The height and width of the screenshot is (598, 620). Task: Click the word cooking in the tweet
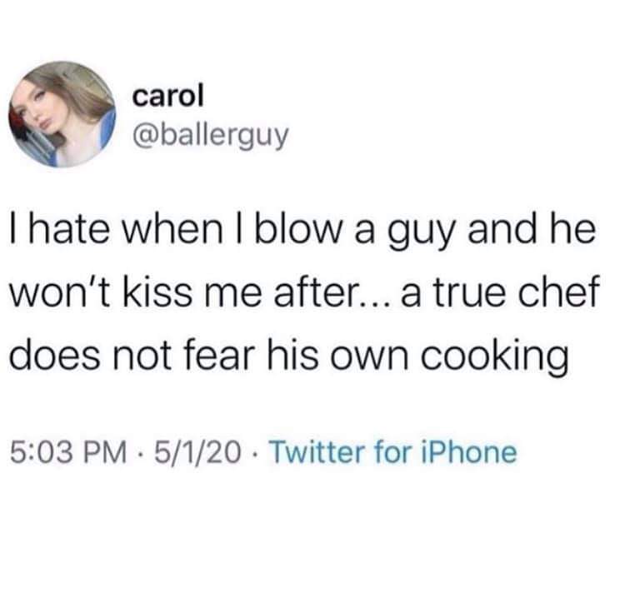(x=493, y=356)
